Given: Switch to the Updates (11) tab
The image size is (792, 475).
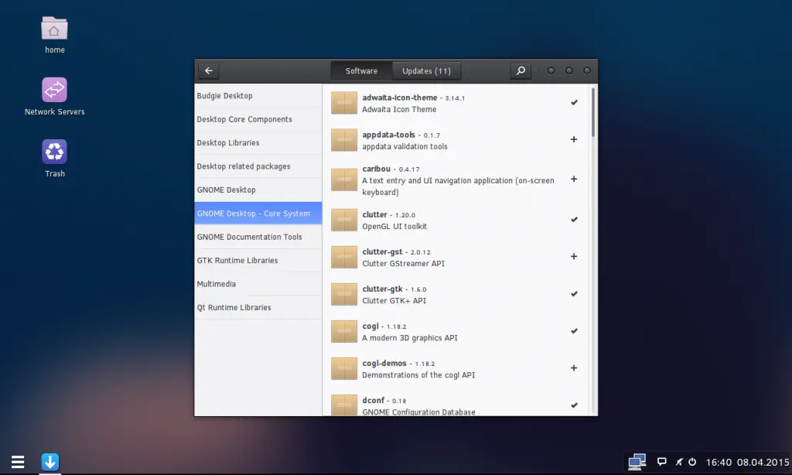Looking at the screenshot, I should coord(426,70).
